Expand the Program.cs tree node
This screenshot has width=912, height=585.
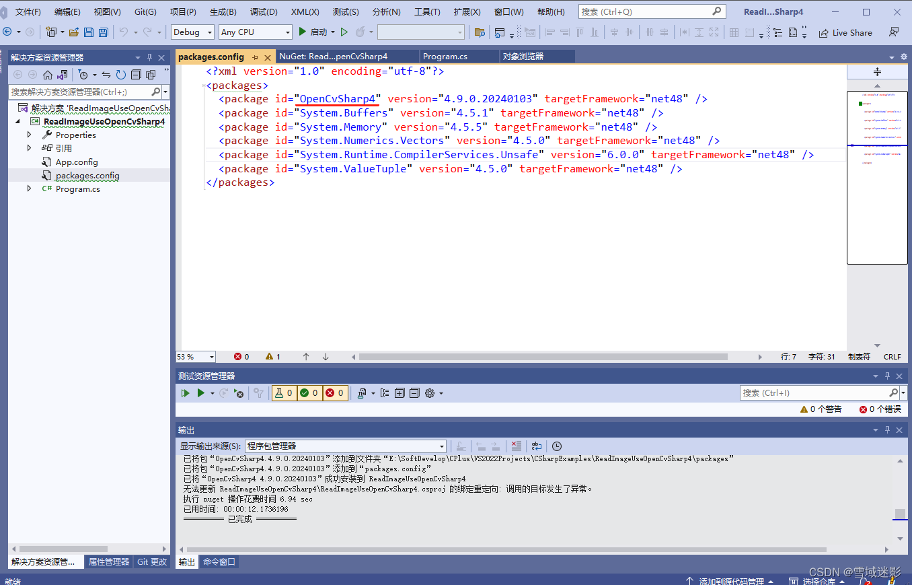29,188
